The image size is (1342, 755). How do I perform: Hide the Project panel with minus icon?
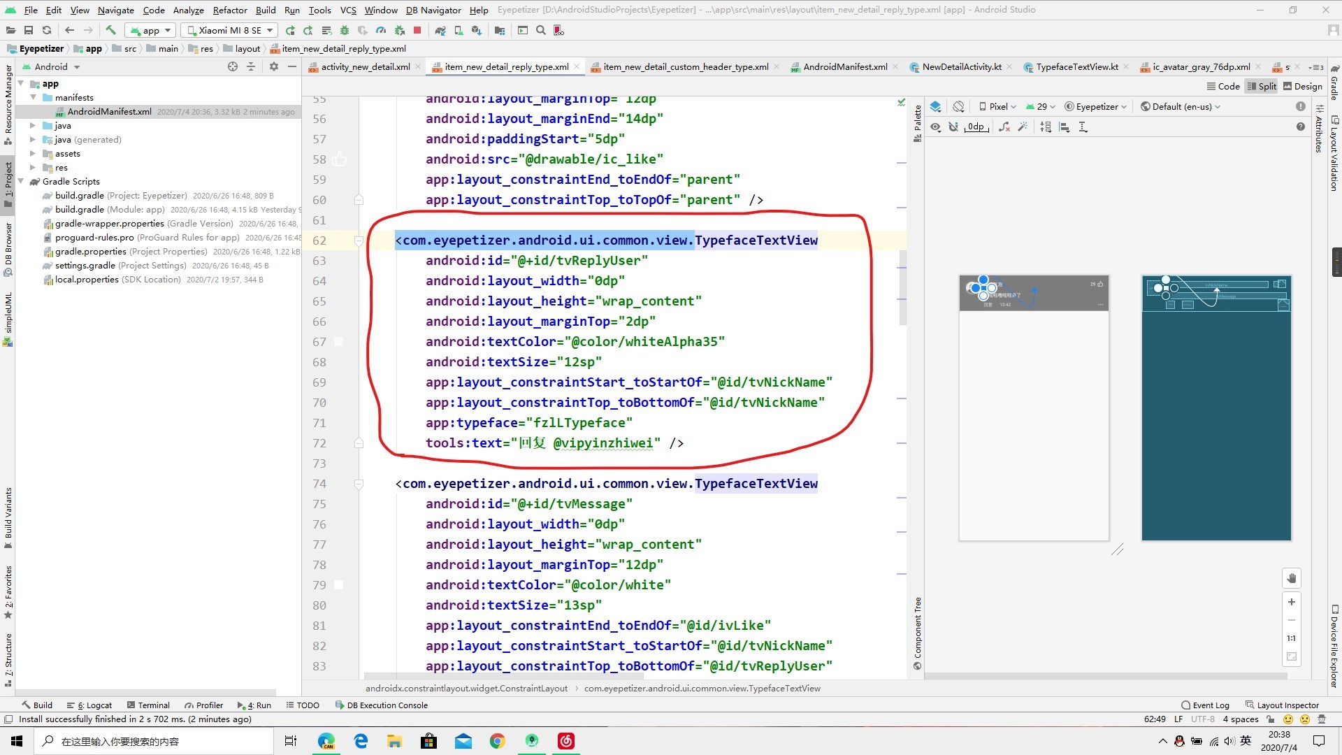point(292,67)
